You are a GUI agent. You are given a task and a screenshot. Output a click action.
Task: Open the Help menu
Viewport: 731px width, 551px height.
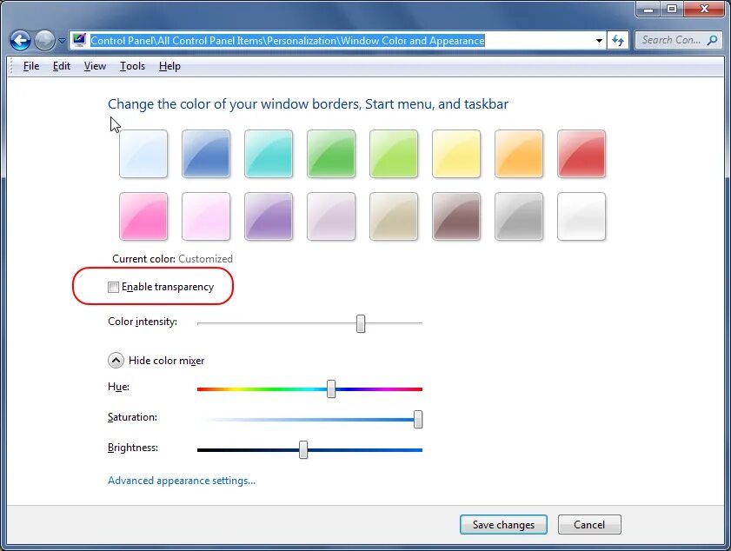[169, 66]
